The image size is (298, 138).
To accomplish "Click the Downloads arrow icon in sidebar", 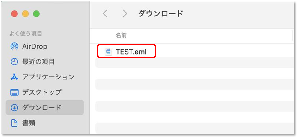I will click(x=14, y=108).
